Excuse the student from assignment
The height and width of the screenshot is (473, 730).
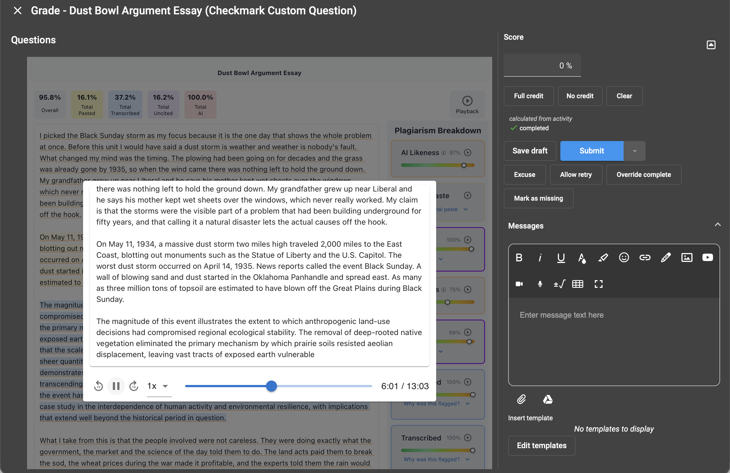[524, 174]
